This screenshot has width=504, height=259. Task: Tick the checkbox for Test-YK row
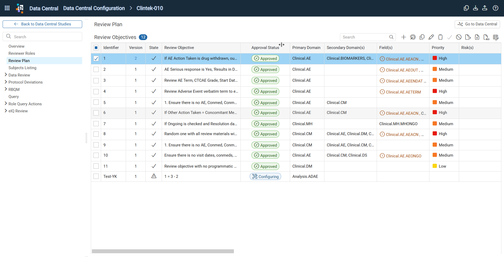pos(96,176)
